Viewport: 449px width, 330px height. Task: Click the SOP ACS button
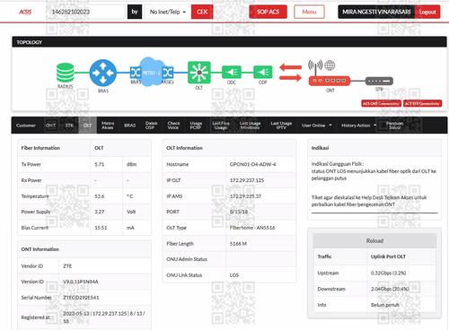coord(268,12)
